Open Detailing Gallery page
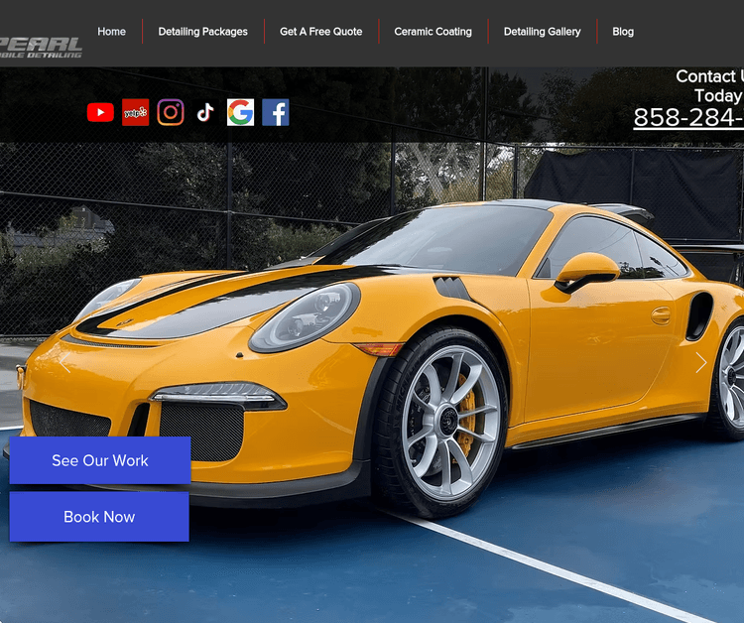The width and height of the screenshot is (744, 623). point(542,32)
